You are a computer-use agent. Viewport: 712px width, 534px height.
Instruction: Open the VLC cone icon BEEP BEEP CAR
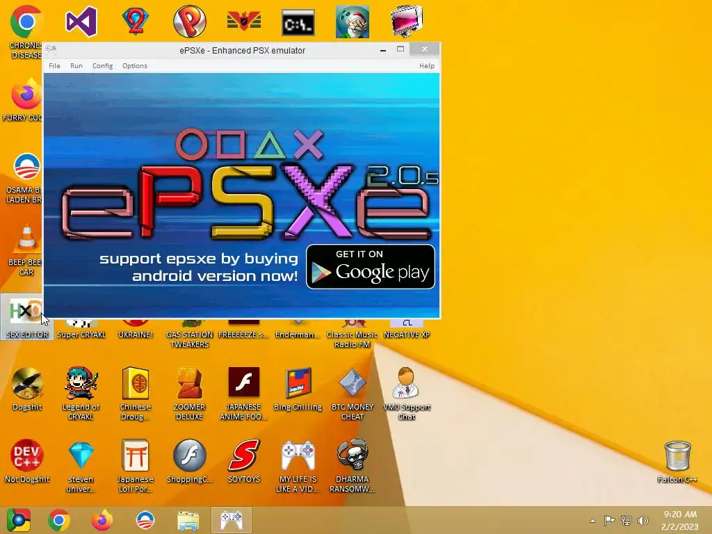26,238
